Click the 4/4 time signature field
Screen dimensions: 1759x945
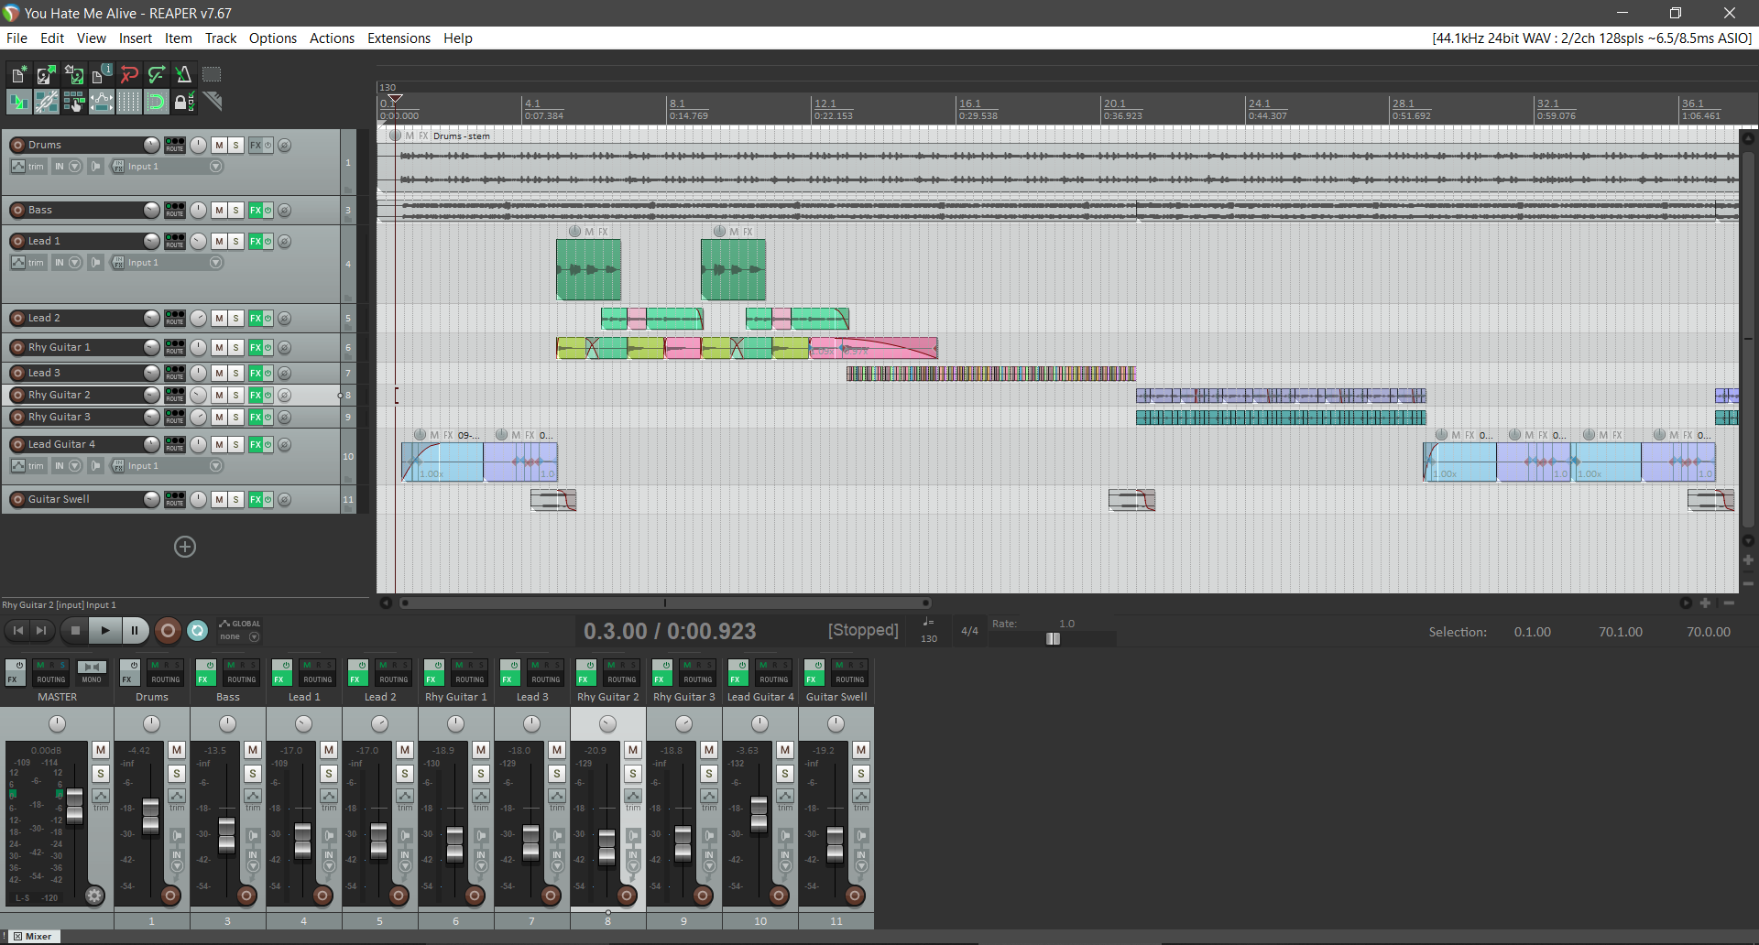[x=969, y=631]
